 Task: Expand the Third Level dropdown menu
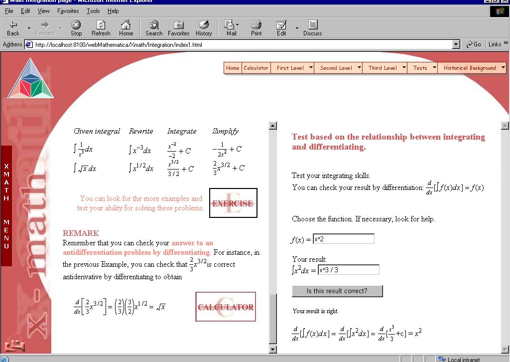click(404, 68)
